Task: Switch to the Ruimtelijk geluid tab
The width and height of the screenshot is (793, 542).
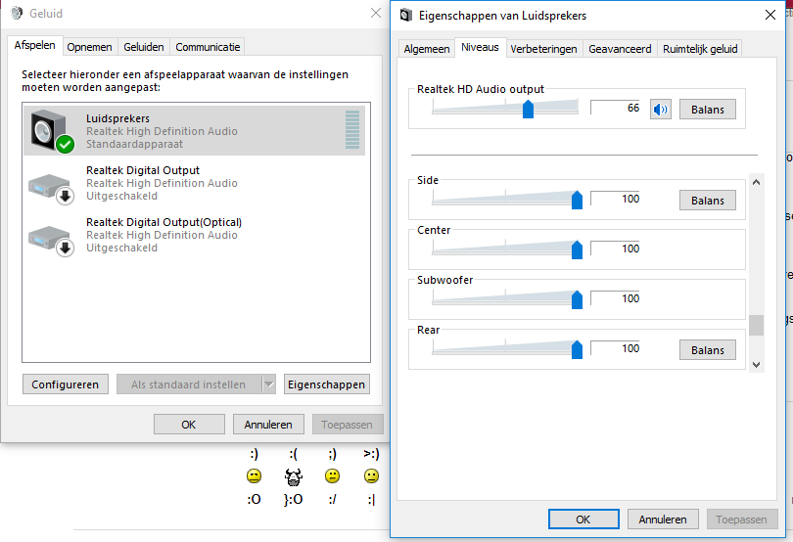Action: 699,49
